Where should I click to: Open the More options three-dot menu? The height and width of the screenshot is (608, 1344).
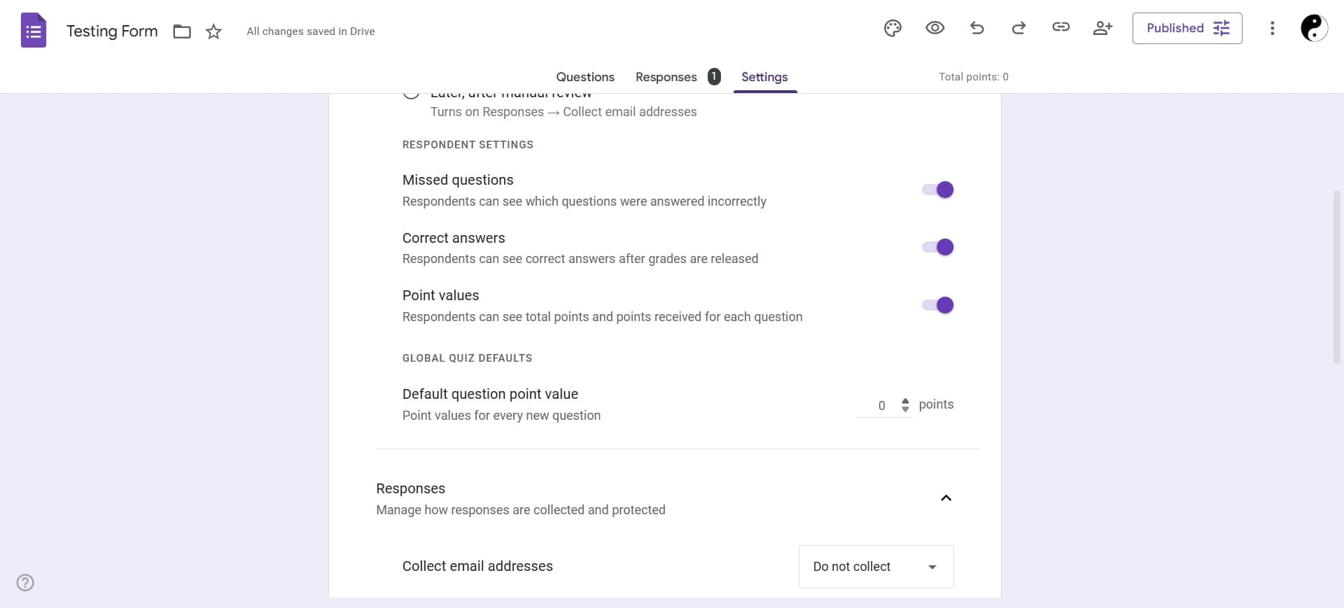point(1272,28)
